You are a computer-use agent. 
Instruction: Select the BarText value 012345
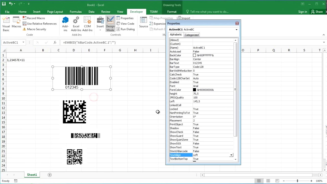pos(197,63)
